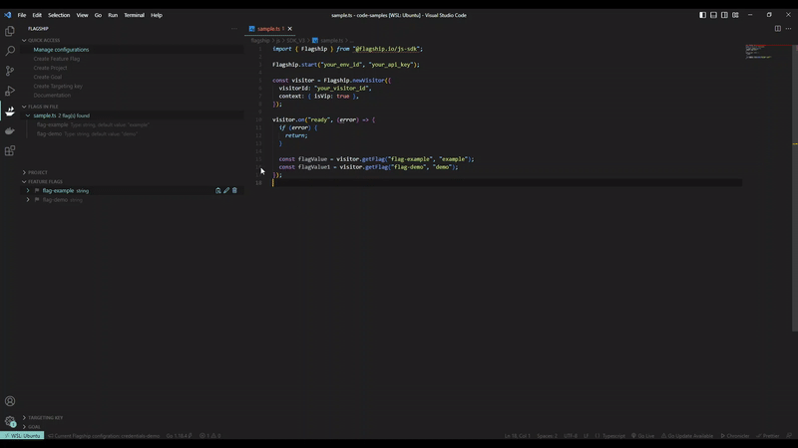Click the pencil edit icon on flag-example
Screen dimensions: 798x448
[226, 190]
